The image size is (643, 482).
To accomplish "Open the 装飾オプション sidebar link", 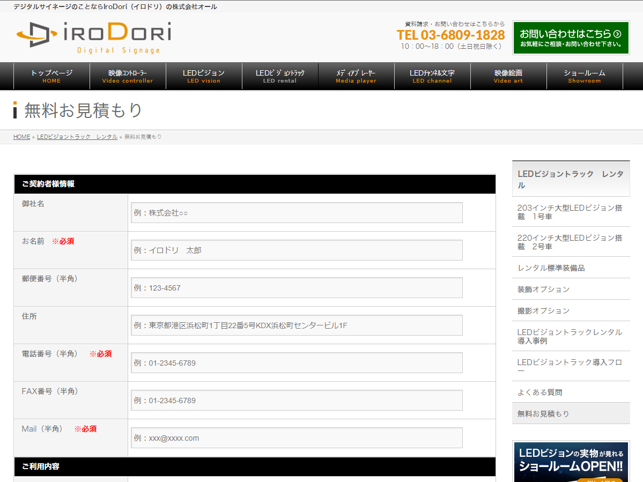I will click(543, 289).
